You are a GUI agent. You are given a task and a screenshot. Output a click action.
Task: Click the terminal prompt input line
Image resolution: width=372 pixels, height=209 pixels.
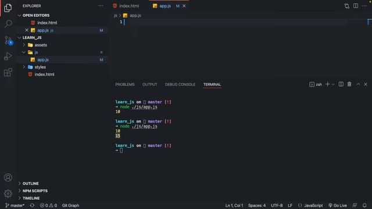[121, 150]
